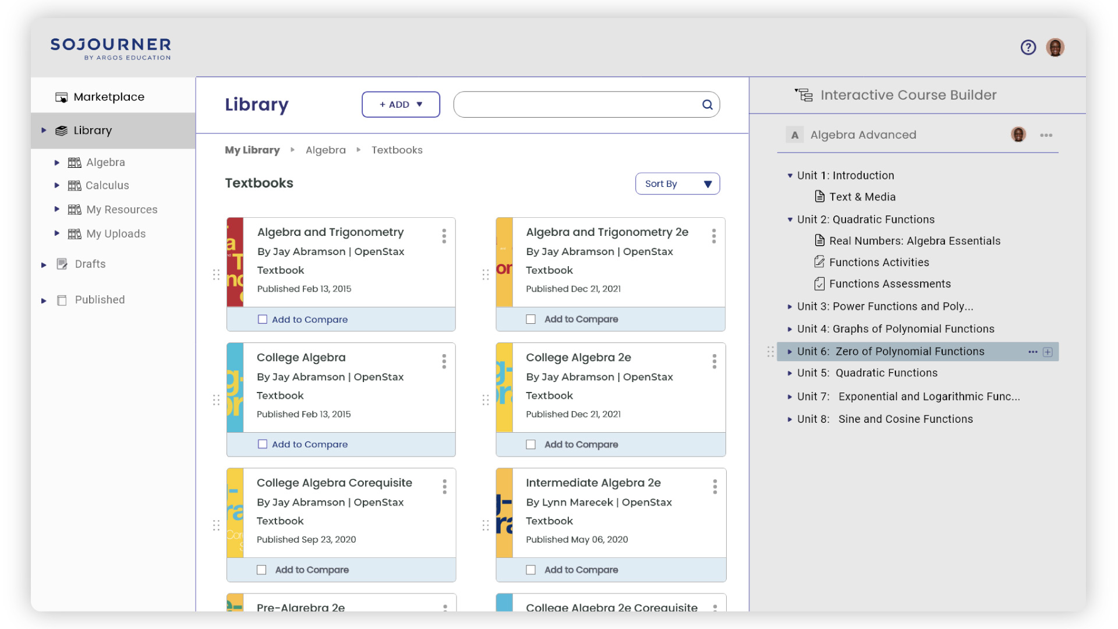Select Algebra folder in sidebar

click(x=105, y=162)
